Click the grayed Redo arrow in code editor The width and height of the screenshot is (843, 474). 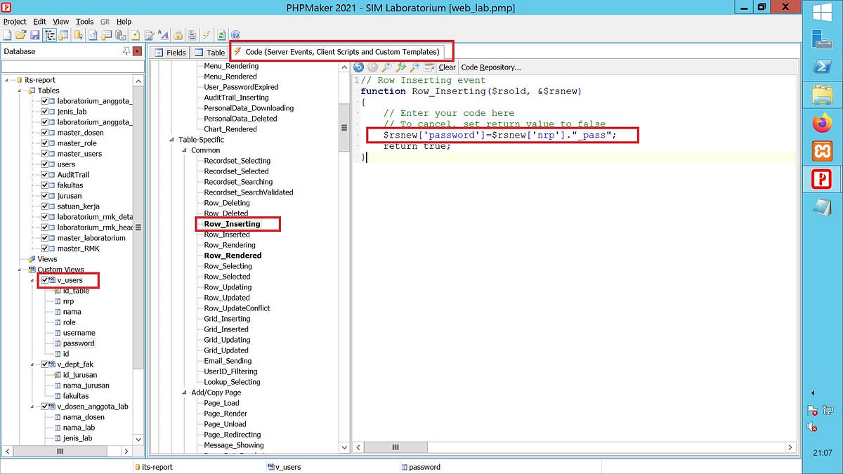pos(372,67)
